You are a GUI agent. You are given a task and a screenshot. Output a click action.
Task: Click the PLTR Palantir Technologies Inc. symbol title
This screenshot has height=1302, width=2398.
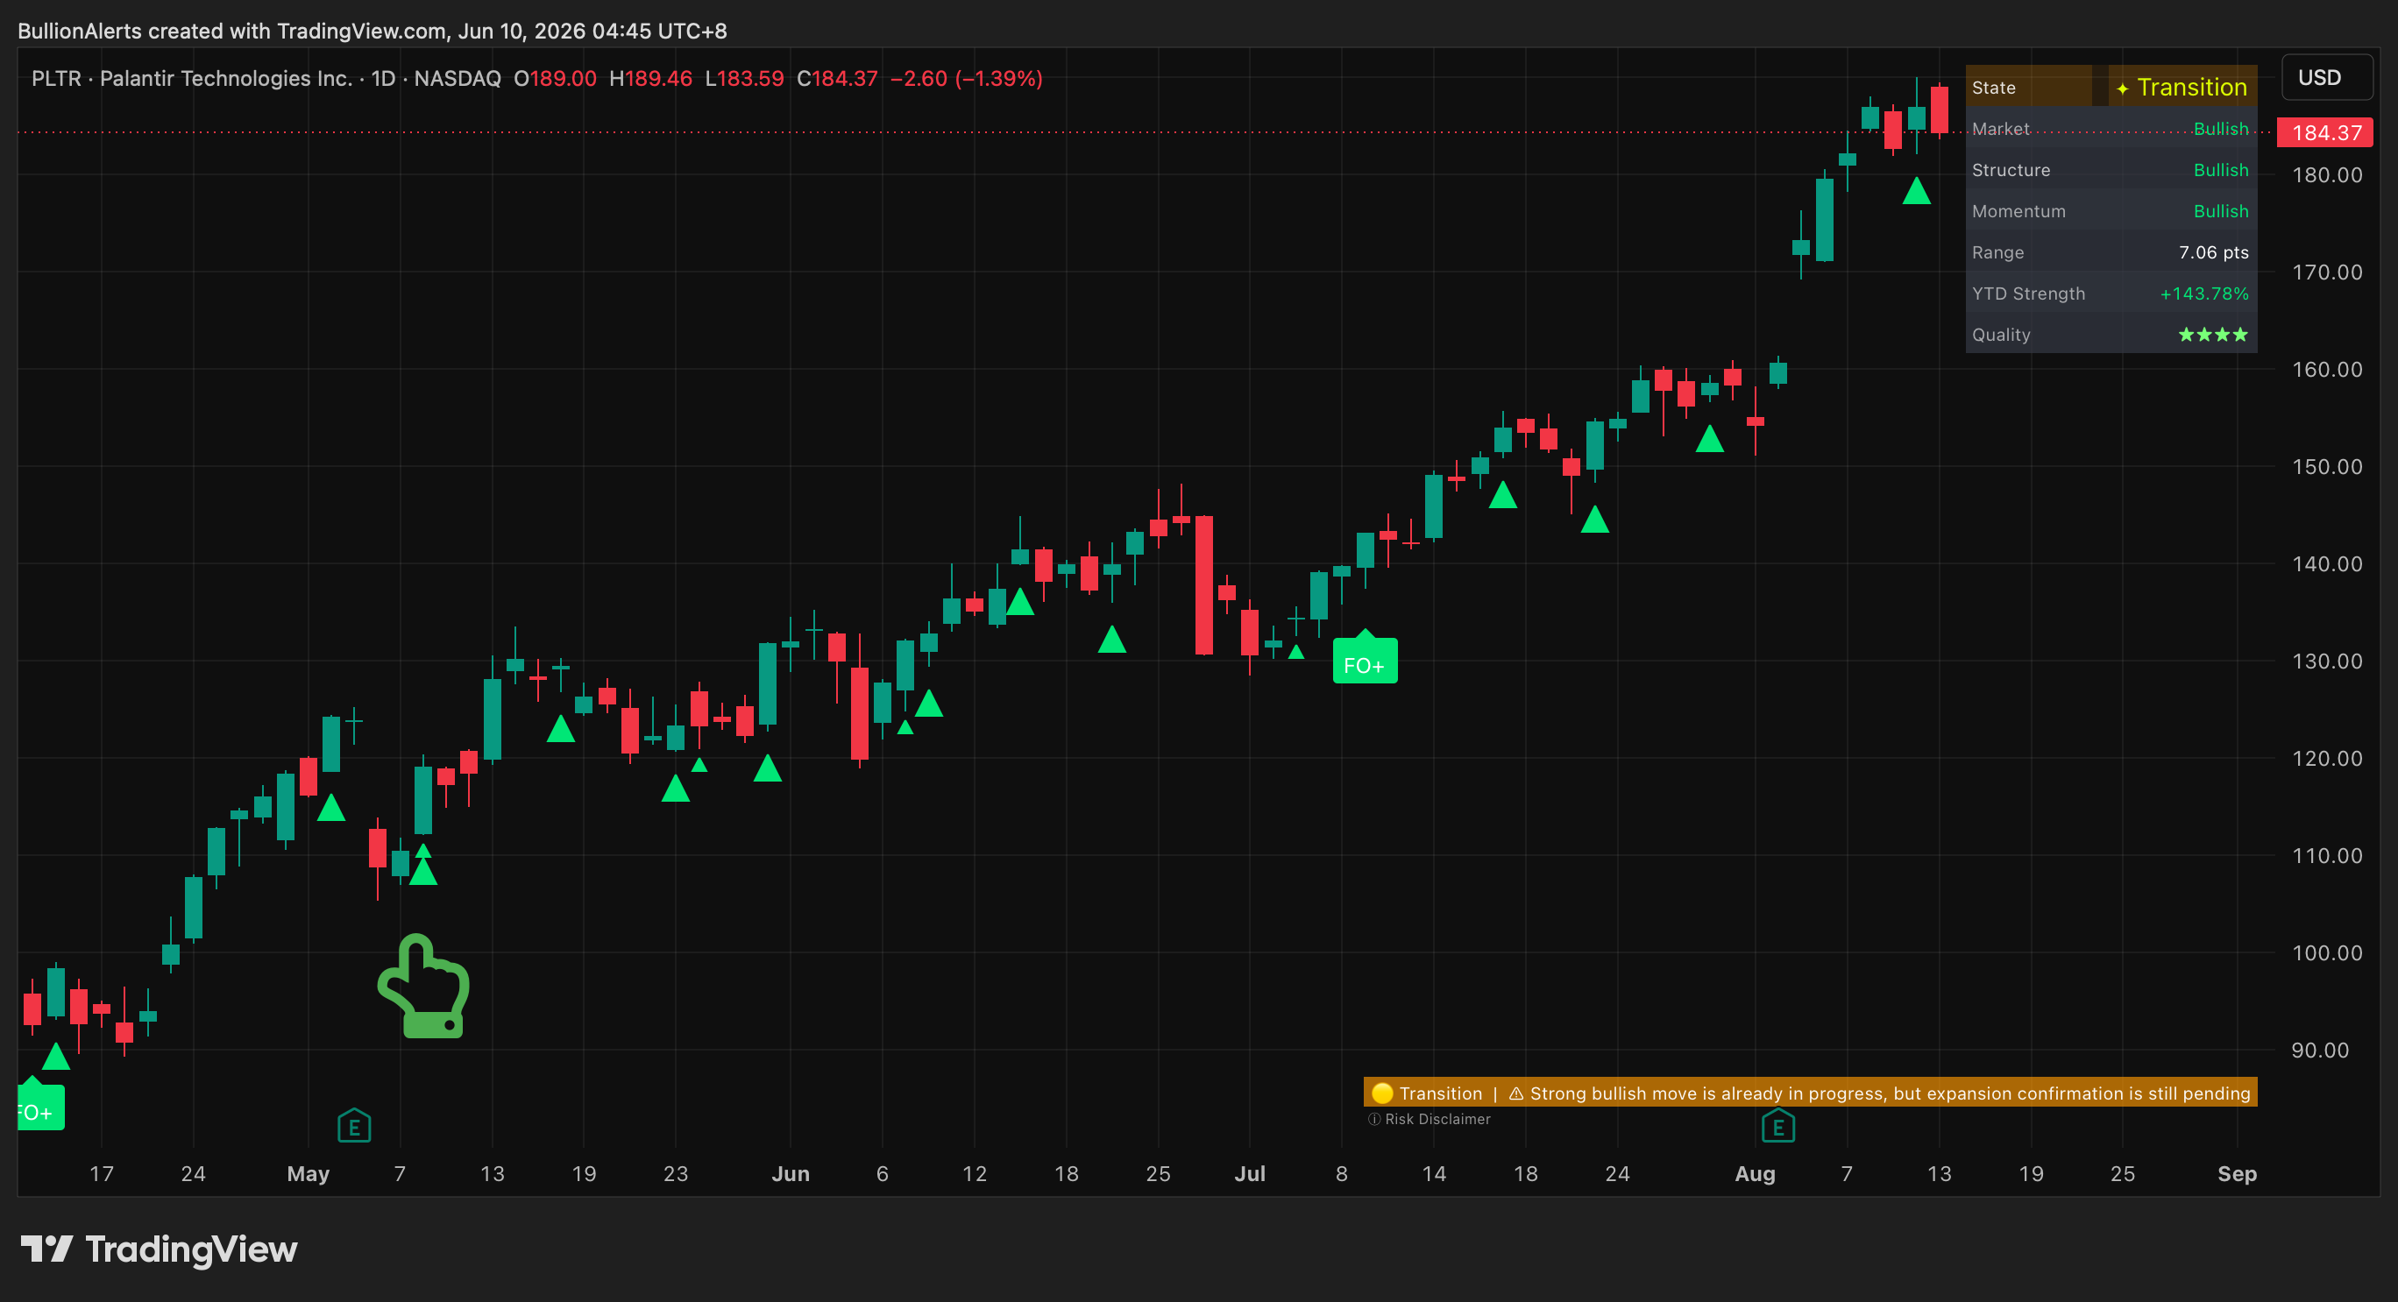[x=192, y=78]
